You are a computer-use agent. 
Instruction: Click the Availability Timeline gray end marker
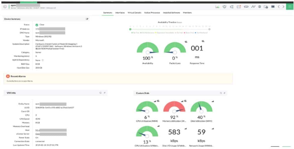coord(209,29)
